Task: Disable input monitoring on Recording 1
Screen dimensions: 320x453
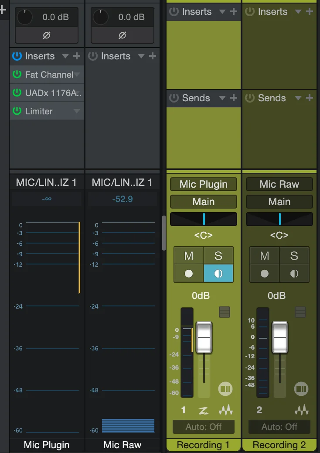Action: click(218, 273)
